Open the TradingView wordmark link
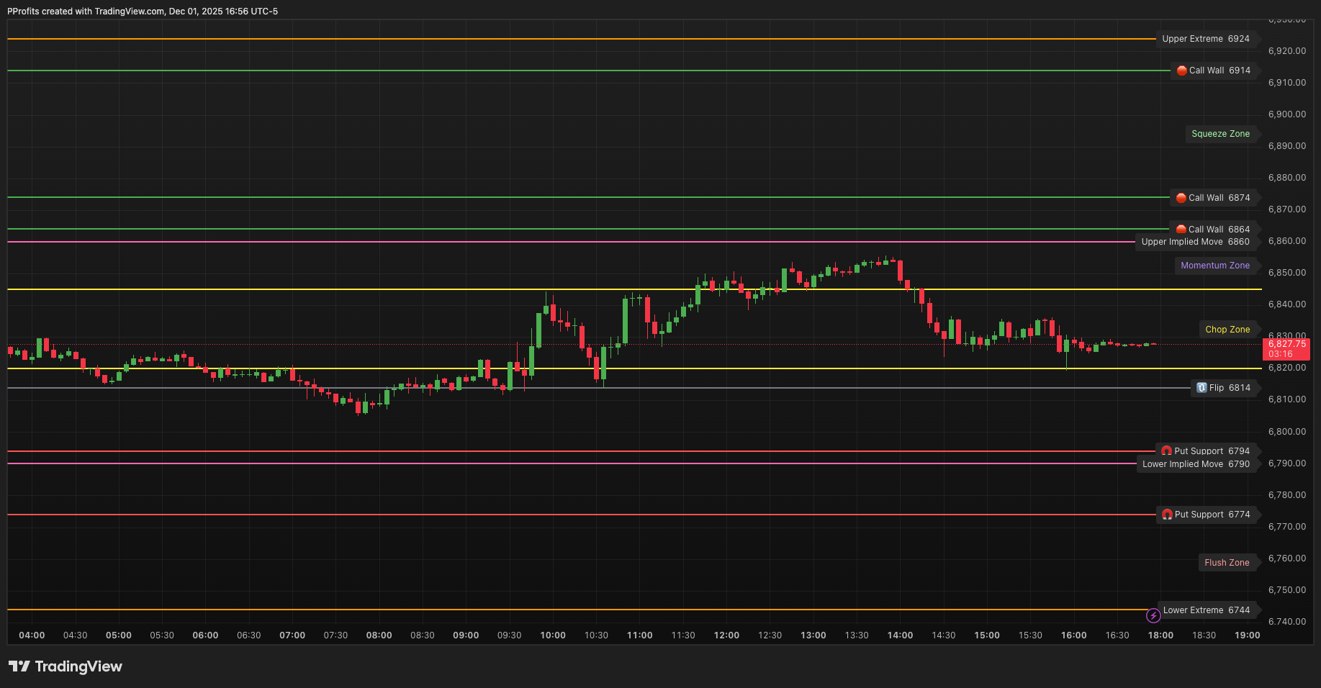Viewport: 1321px width, 688px height. click(x=78, y=666)
